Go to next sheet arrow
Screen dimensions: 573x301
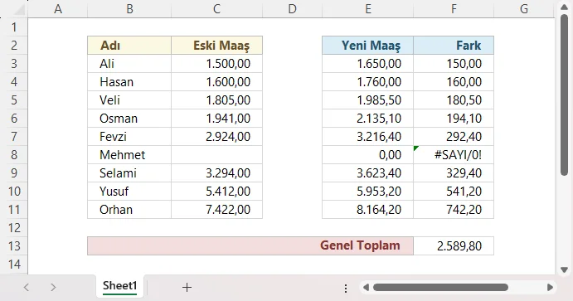tap(53, 288)
